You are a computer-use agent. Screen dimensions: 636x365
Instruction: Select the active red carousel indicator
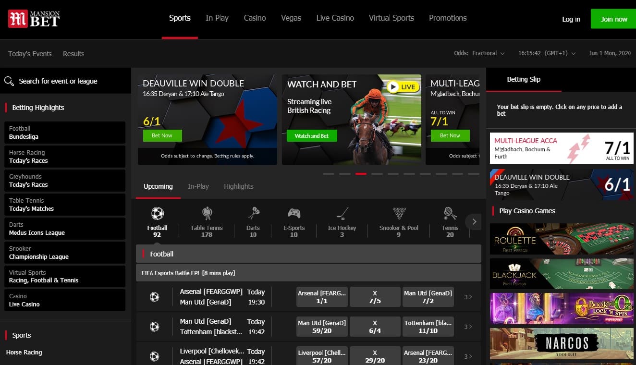[x=361, y=174]
